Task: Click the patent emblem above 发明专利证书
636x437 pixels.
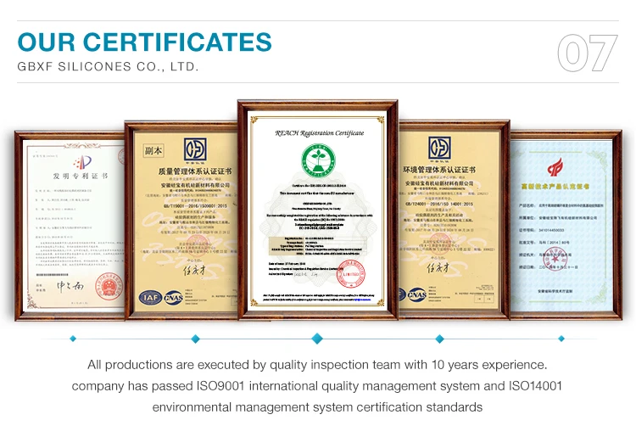Action: tap(82, 162)
